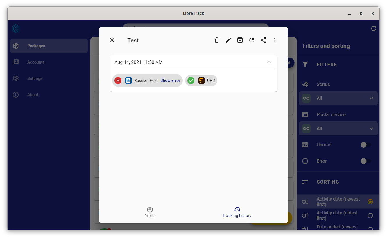This screenshot has height=238, width=387.
Task: Collapse the Aug 14, 2021 history entry
Action: tap(269, 62)
